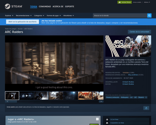The width and height of the screenshot is (156, 125).
Task: Click Abrir en la aplicación de escritorio
Action: click(x=23, y=22)
